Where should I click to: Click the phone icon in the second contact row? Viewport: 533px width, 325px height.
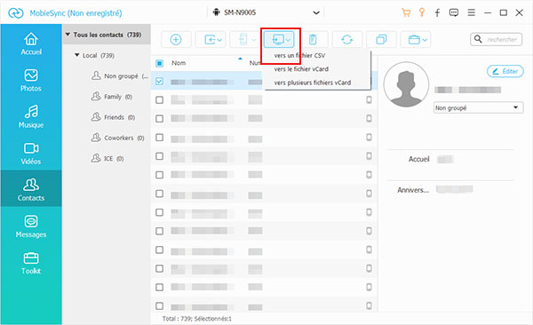click(369, 100)
